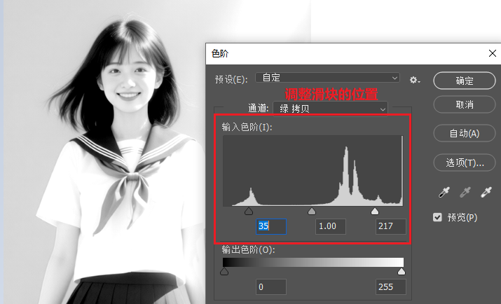Click the 输出色阶(O) label
Screen dimensions: 501x304
(x=248, y=249)
